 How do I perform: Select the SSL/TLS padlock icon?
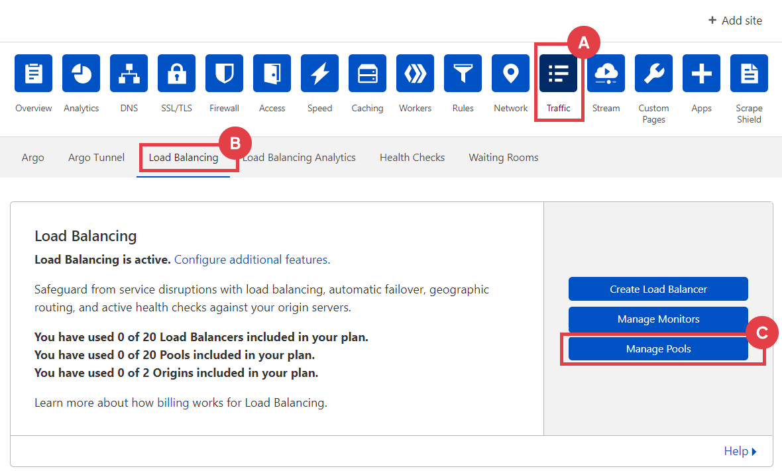pos(176,74)
